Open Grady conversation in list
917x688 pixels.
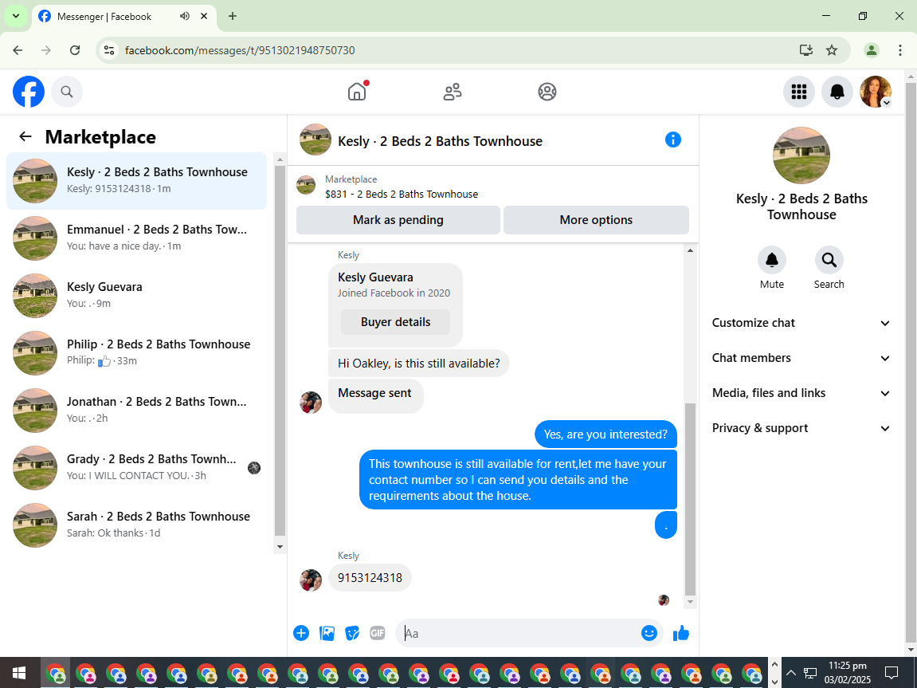[x=136, y=467]
